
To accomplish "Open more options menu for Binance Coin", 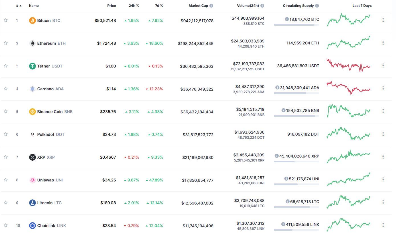I will (x=383, y=111).
